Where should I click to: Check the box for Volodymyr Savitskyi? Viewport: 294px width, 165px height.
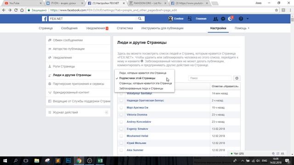pos(121,93)
